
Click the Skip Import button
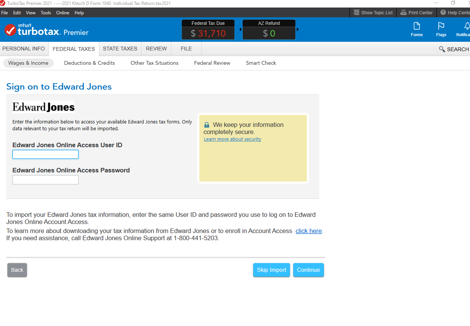point(271,270)
